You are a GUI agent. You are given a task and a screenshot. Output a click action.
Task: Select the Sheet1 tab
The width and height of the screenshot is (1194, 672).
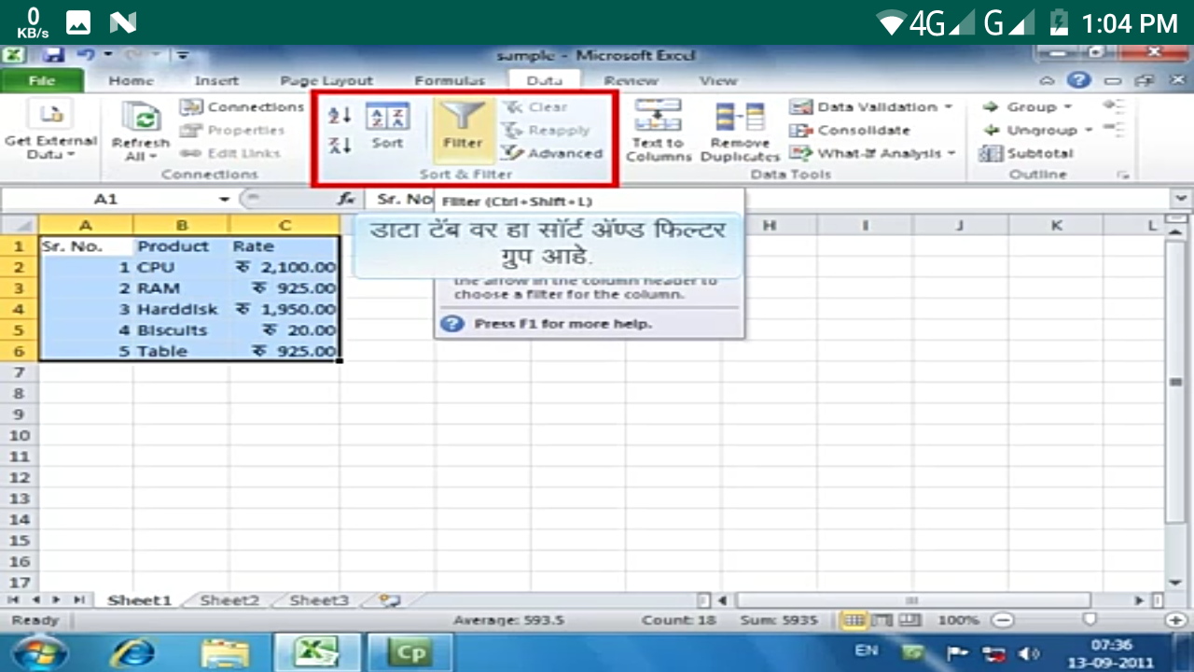[140, 600]
